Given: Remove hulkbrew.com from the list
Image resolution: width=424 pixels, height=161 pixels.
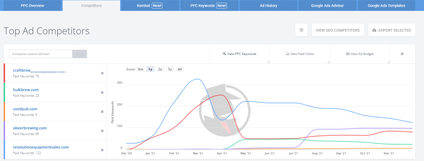Looking at the screenshot, I should pos(102,93).
